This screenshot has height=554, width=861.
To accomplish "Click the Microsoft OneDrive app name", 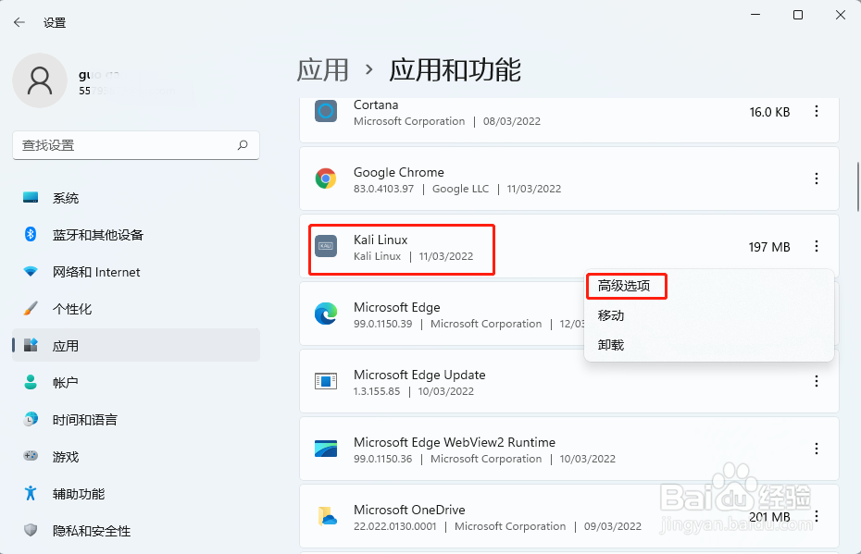I will point(409,510).
